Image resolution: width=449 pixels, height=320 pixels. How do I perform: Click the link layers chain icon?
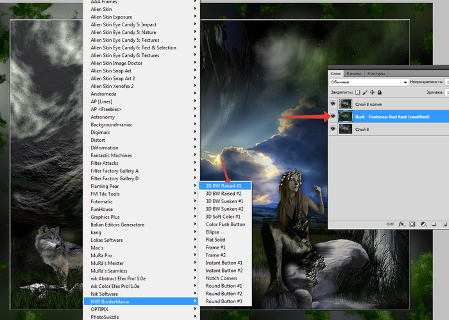[x=390, y=224]
